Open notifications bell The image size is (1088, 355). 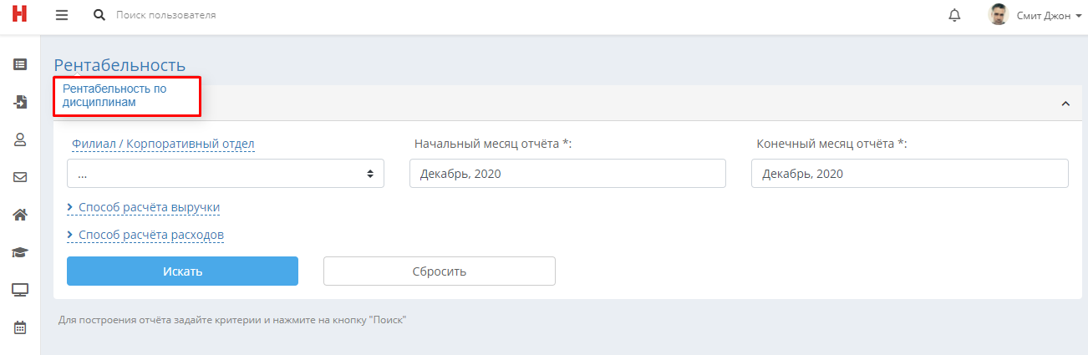(955, 15)
